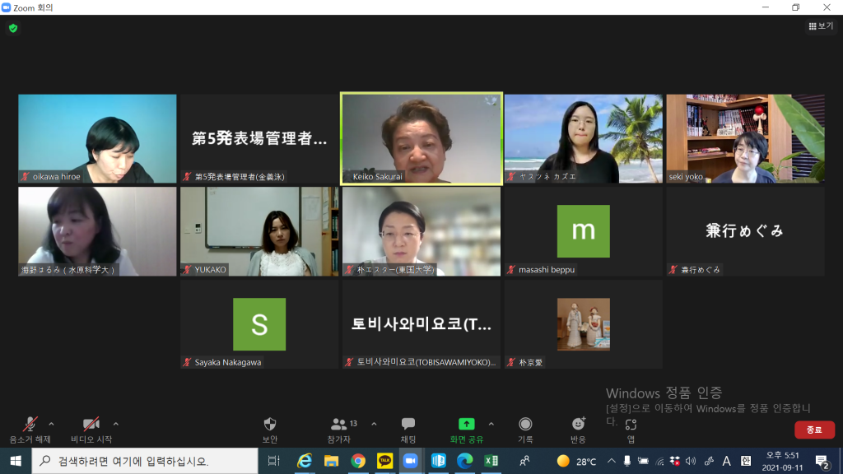Launch Internet Explorer from taskbar

click(305, 461)
